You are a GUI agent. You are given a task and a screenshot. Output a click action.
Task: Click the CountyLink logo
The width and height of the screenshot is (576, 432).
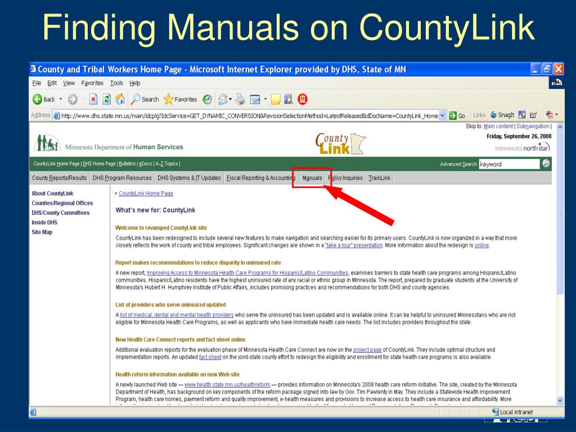(x=340, y=143)
